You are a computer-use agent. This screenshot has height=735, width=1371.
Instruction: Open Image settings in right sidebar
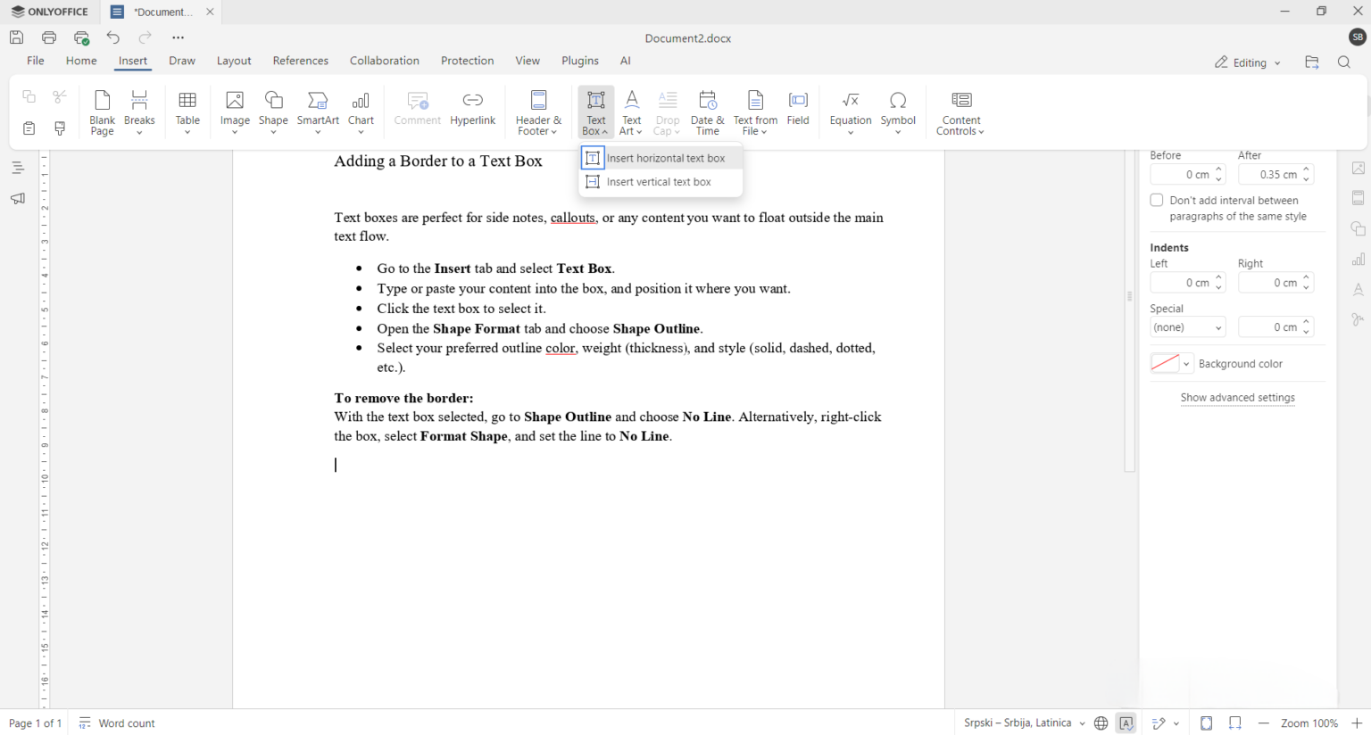tap(1358, 168)
